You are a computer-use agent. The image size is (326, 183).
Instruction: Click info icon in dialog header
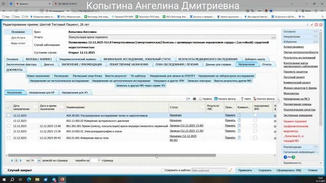pyautogui.click(x=307, y=24)
